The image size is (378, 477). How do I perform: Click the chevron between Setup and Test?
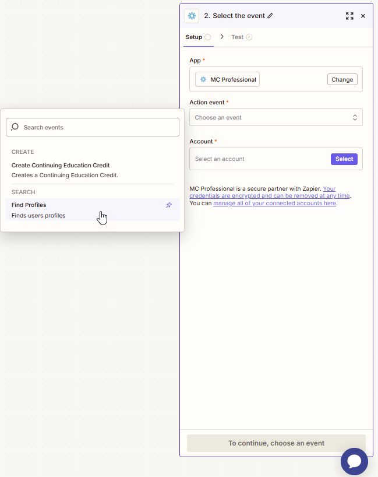[222, 37]
